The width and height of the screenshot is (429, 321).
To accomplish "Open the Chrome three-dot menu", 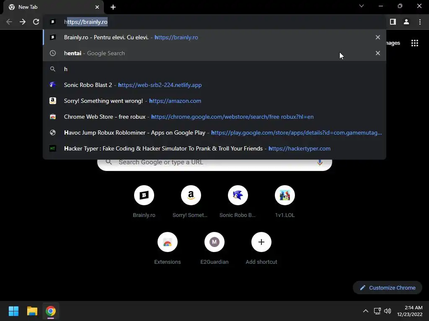I will click(420, 22).
